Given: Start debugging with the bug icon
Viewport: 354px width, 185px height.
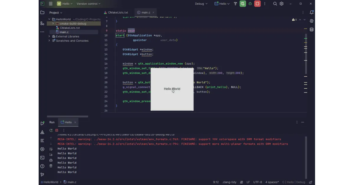Looking at the screenshot, I should coord(250,4).
